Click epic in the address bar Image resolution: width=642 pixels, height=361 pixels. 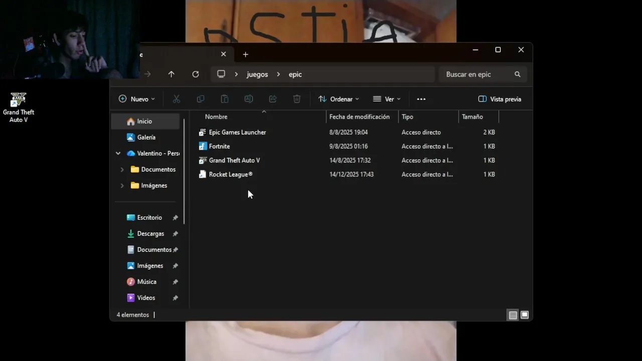295,74
